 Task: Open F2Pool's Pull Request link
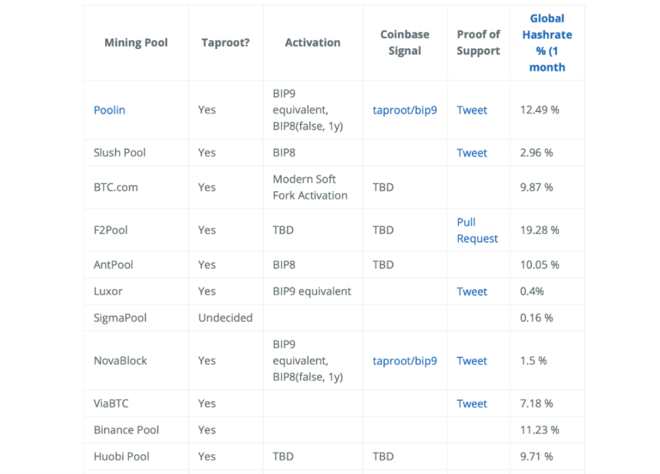click(x=477, y=230)
